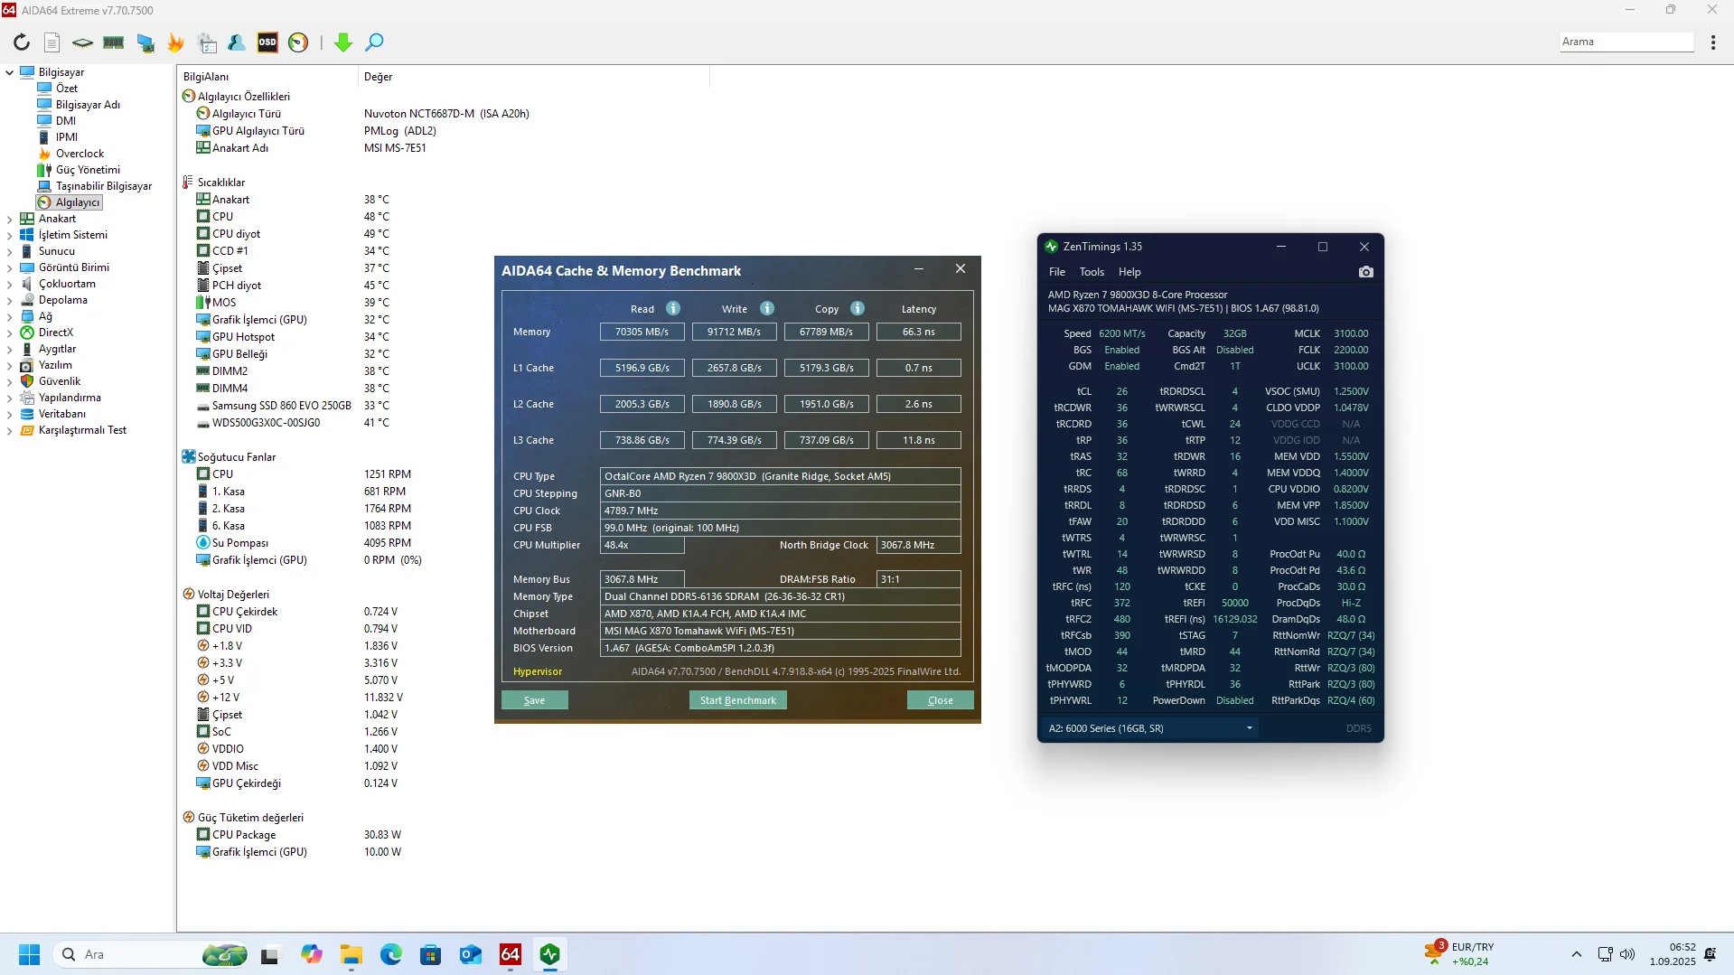The width and height of the screenshot is (1734, 975).
Task: Open the File menu in ZenTimings
Action: click(1056, 272)
